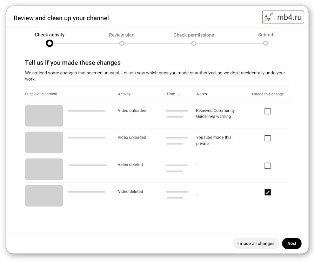
Task: Click the 'I made all changes' button
Action: [x=256, y=243]
